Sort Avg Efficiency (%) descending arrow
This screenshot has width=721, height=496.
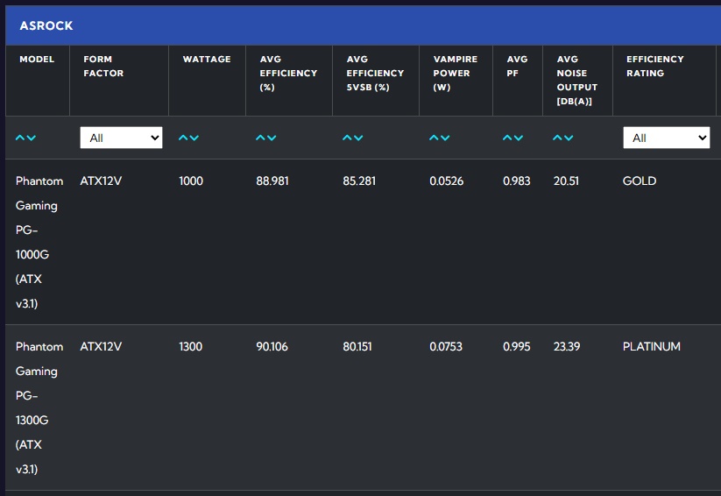pyautogui.click(x=272, y=138)
